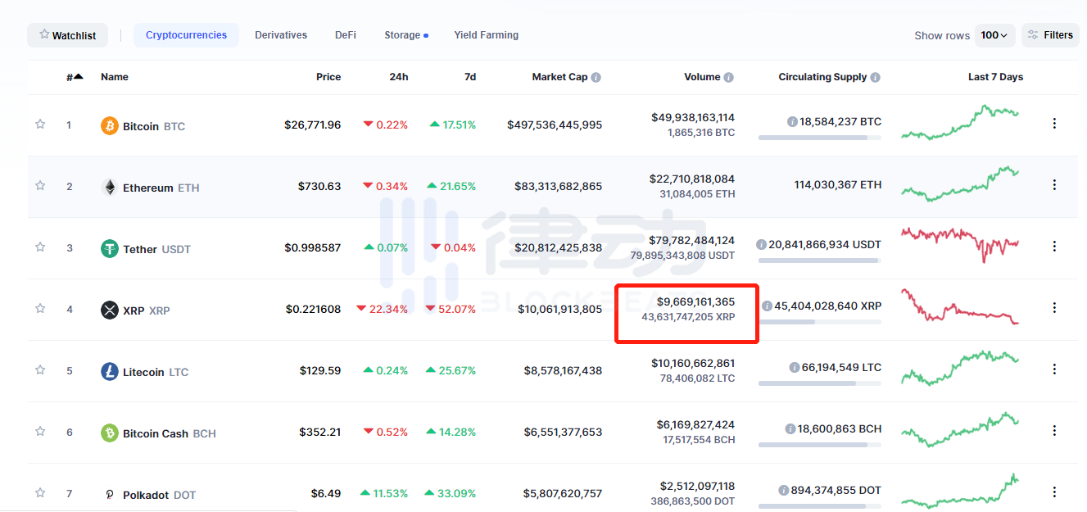The height and width of the screenshot is (512, 1087).
Task: Switch to the DeFi tab
Action: point(346,35)
